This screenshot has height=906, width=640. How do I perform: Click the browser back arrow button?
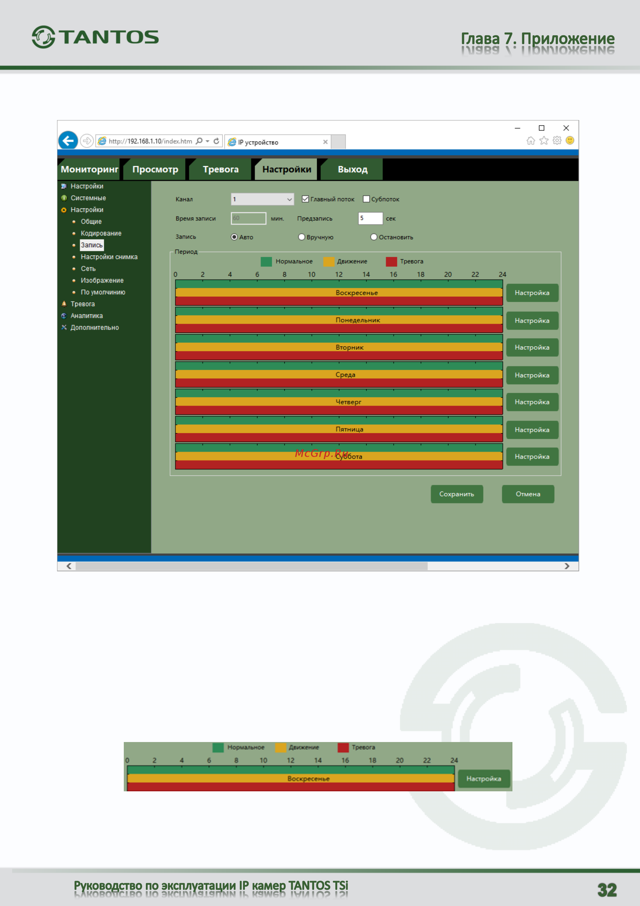[x=68, y=141]
